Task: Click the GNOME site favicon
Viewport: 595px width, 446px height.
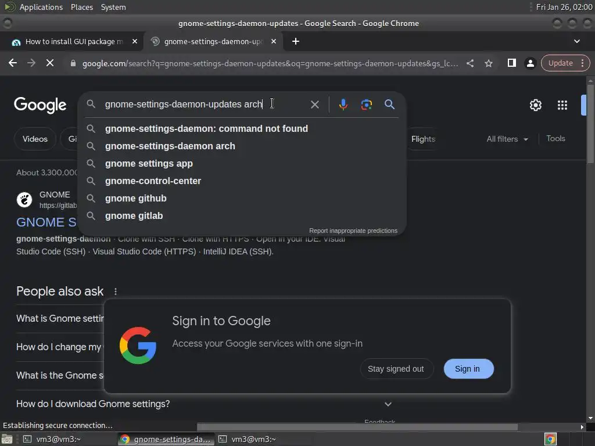Action: [x=24, y=200]
